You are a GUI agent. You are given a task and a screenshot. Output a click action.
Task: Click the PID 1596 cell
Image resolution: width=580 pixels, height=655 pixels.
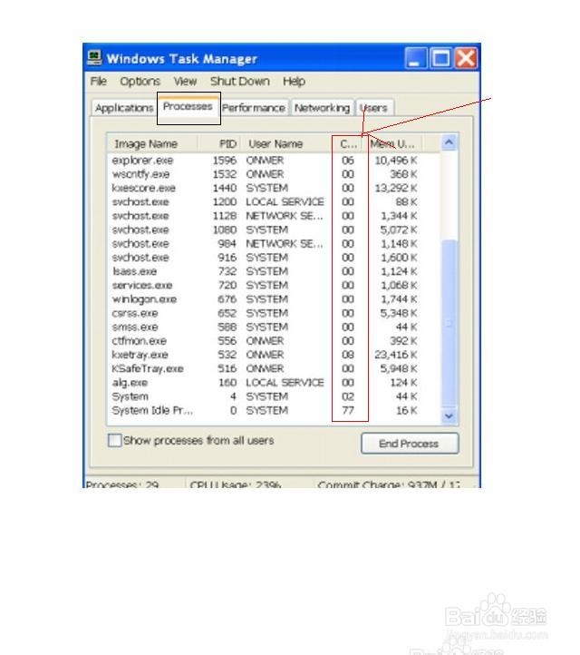[225, 161]
